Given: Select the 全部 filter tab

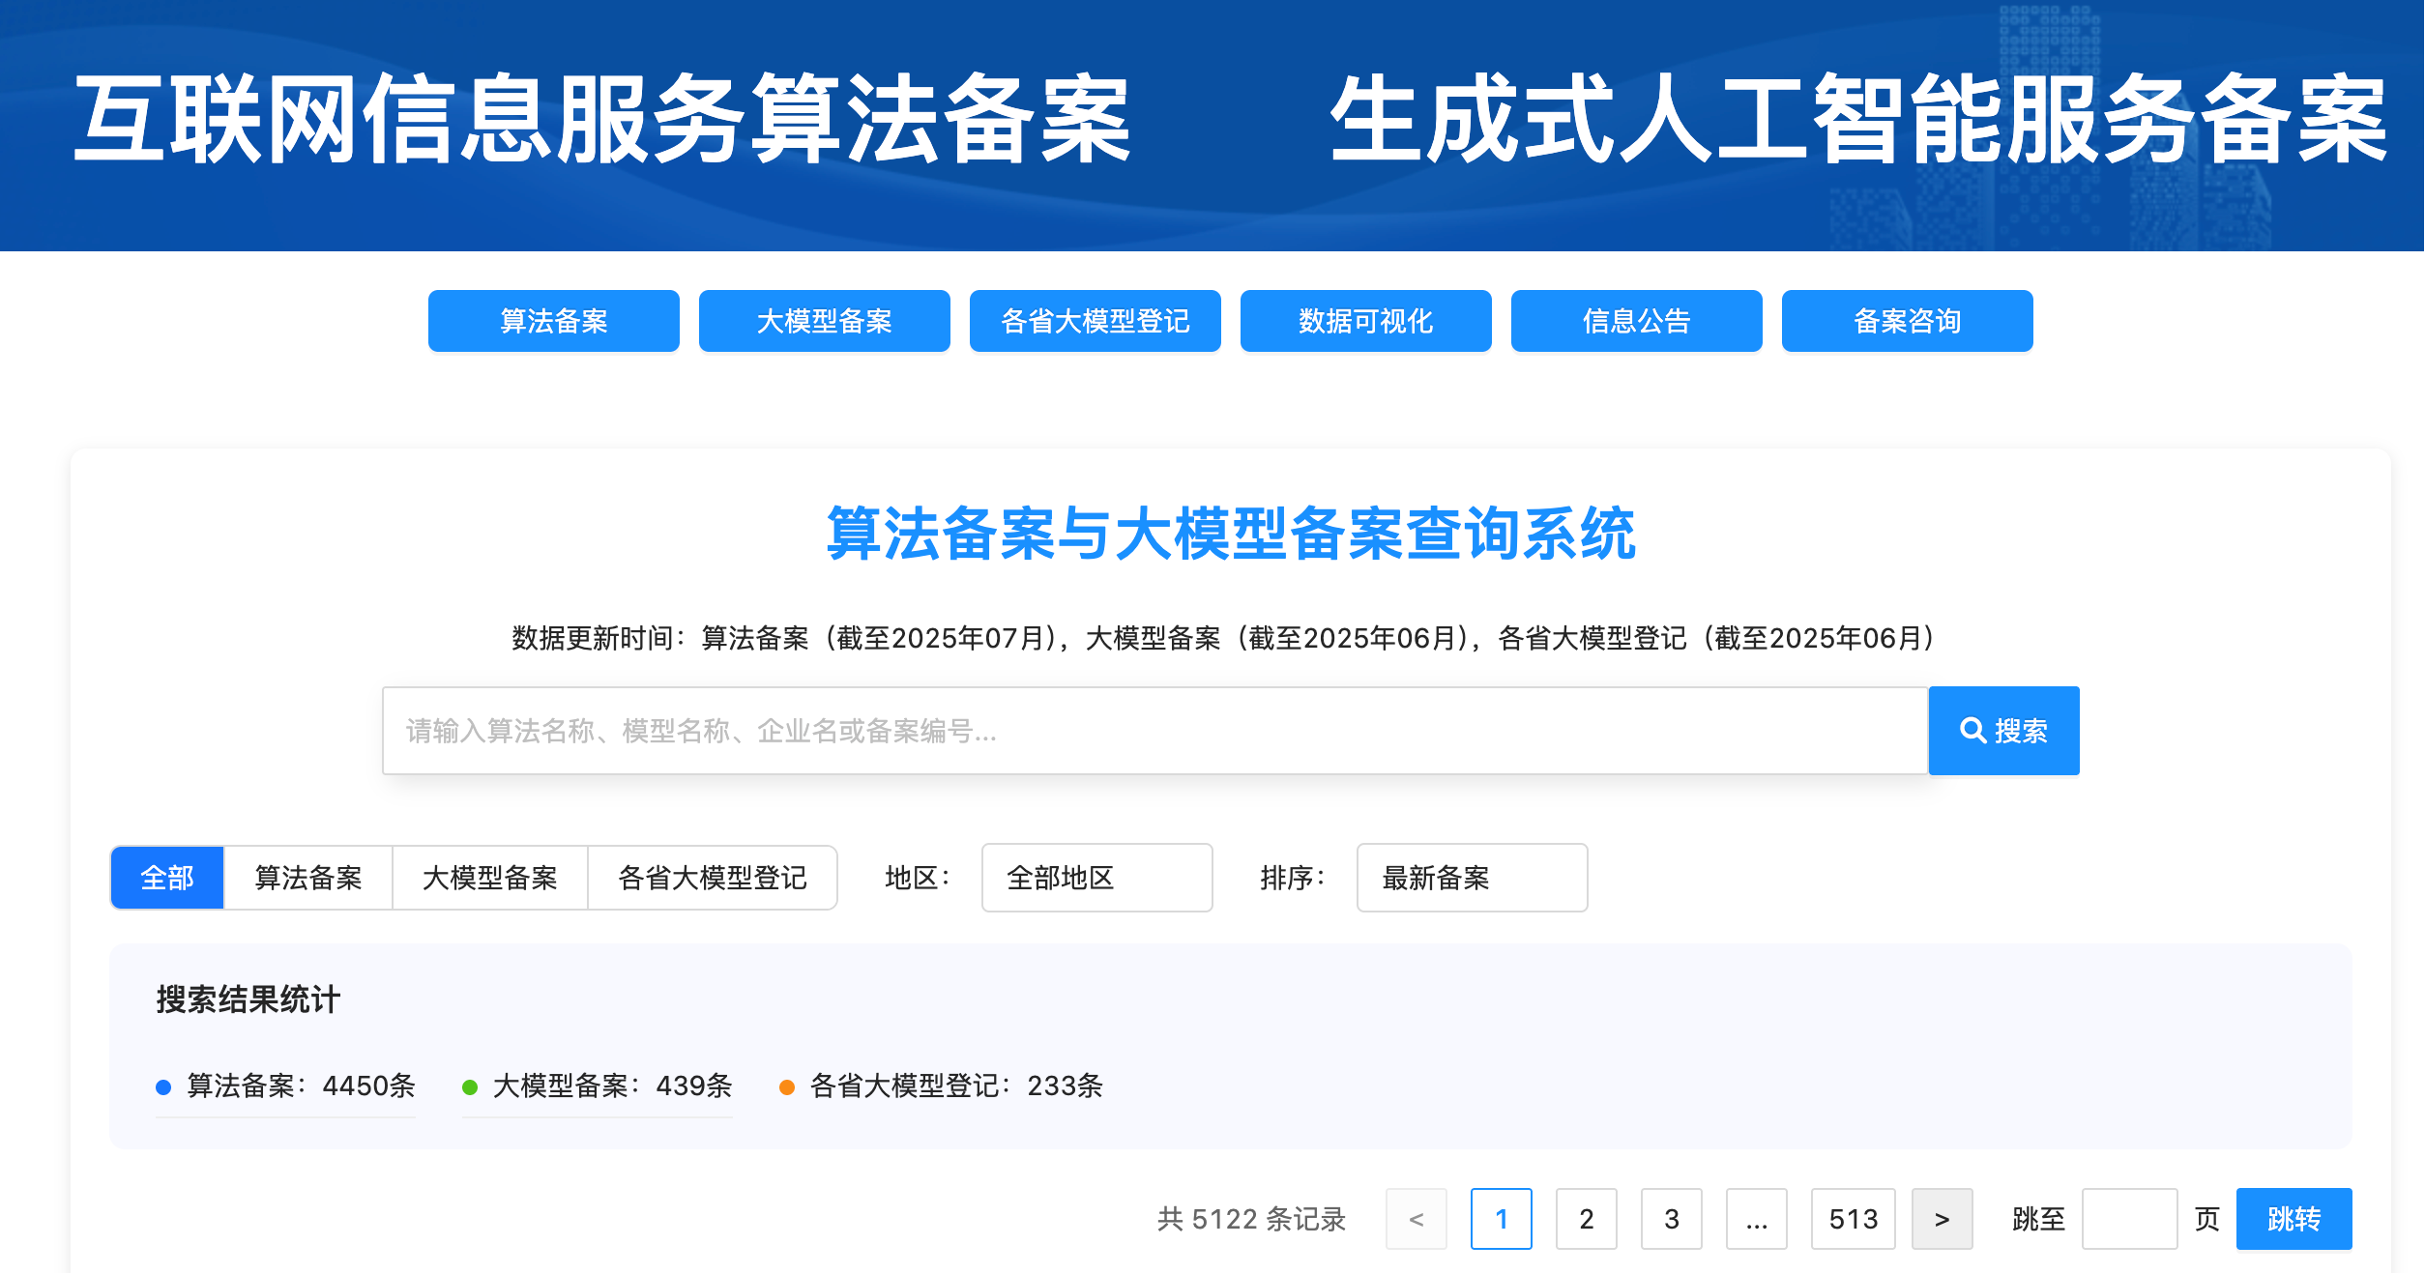Looking at the screenshot, I should click(167, 878).
